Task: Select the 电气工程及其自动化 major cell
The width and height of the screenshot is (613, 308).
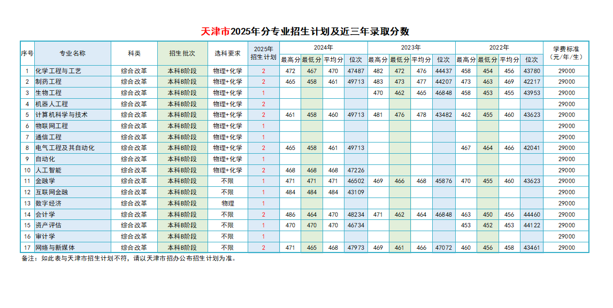Action: (x=65, y=148)
